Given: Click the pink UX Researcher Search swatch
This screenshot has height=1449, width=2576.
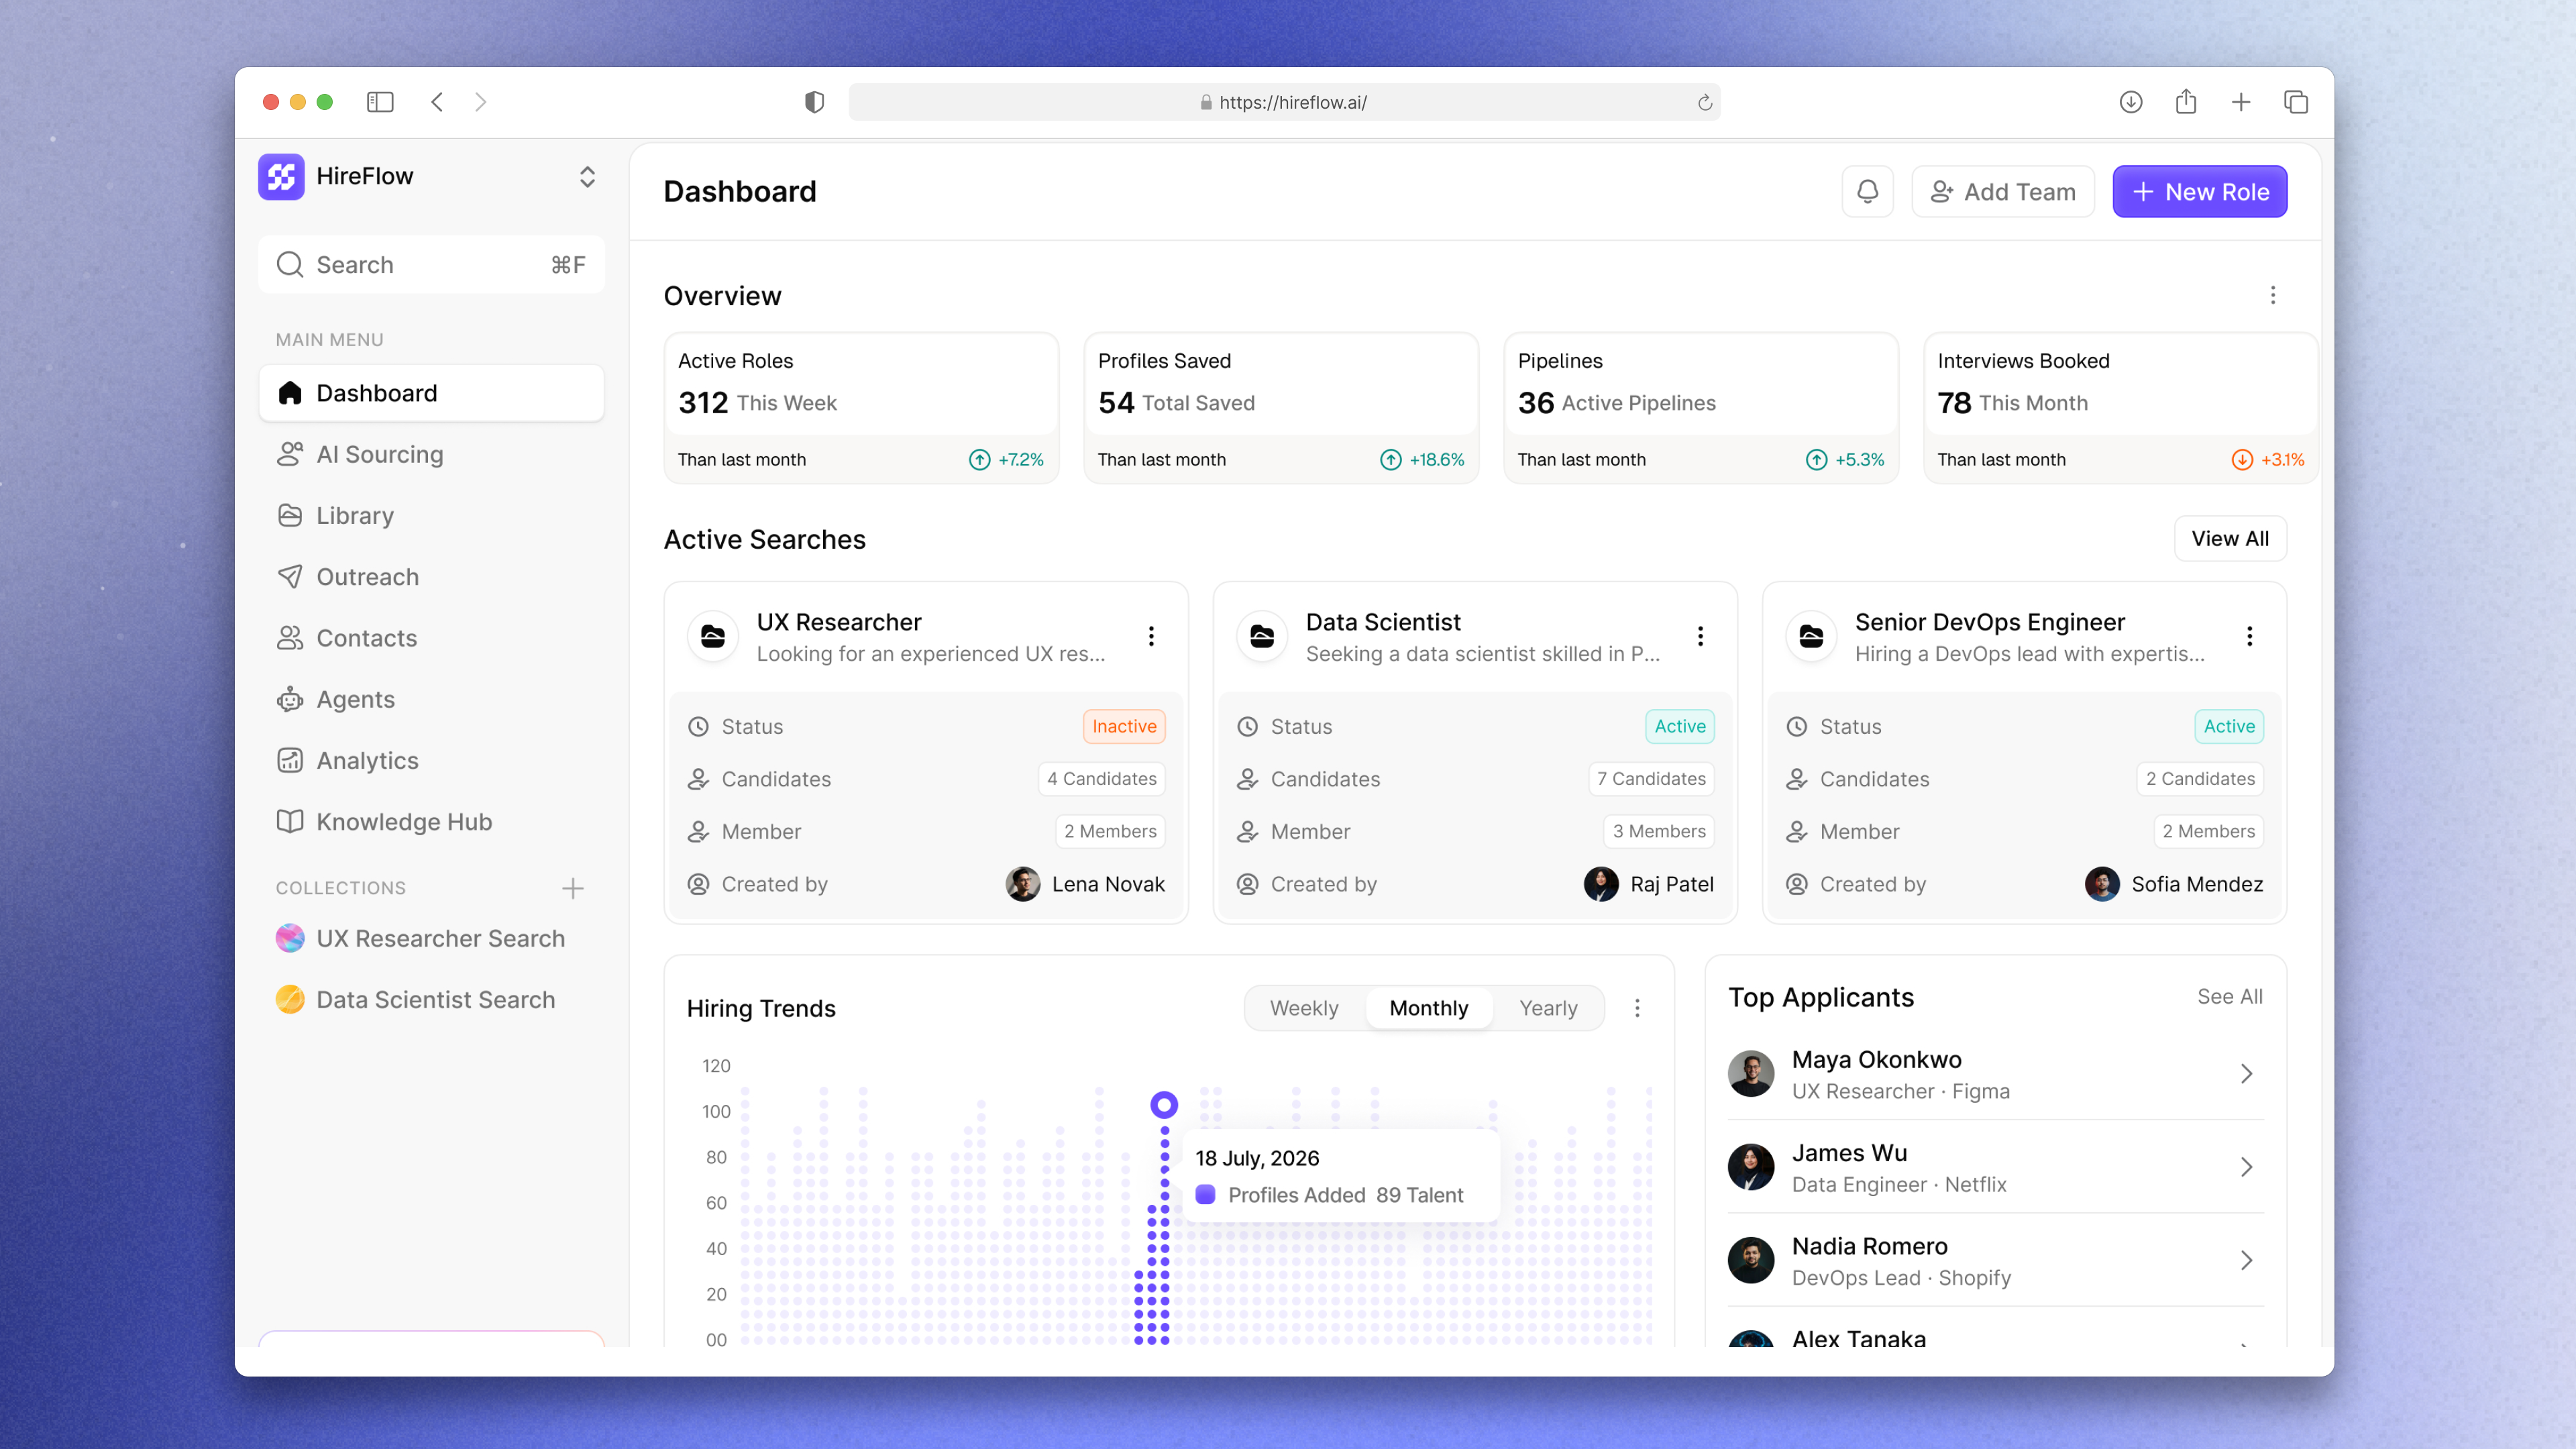Looking at the screenshot, I should 290,938.
